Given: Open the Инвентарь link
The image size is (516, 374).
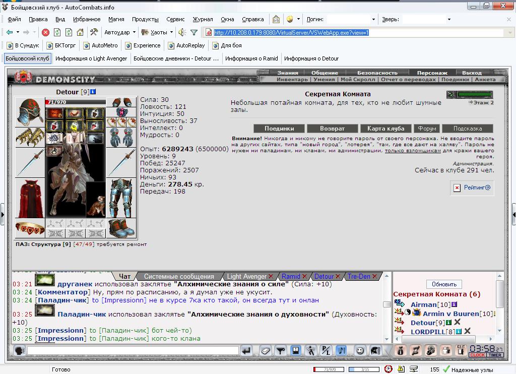Looking at the screenshot, I should (292, 79).
